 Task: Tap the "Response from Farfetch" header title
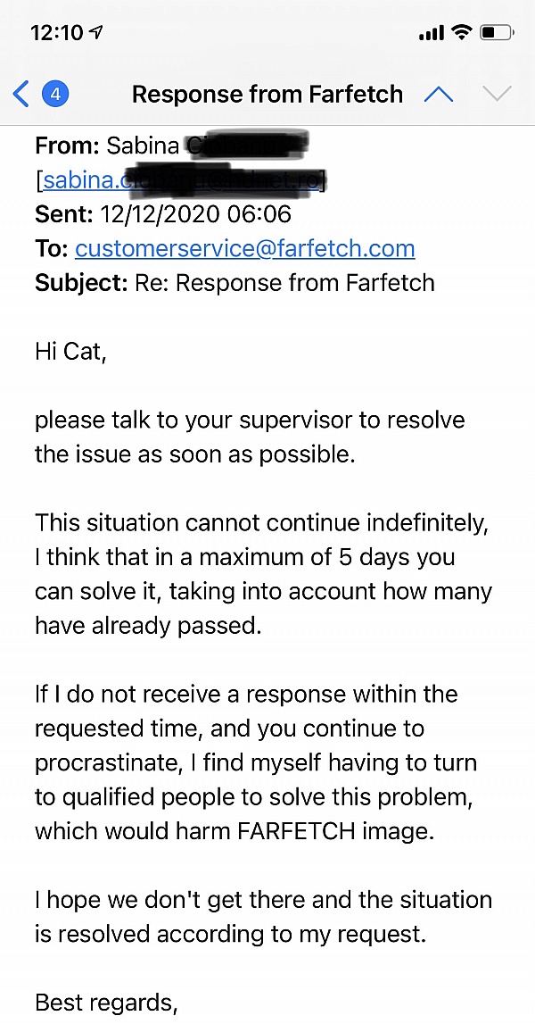pos(267,94)
